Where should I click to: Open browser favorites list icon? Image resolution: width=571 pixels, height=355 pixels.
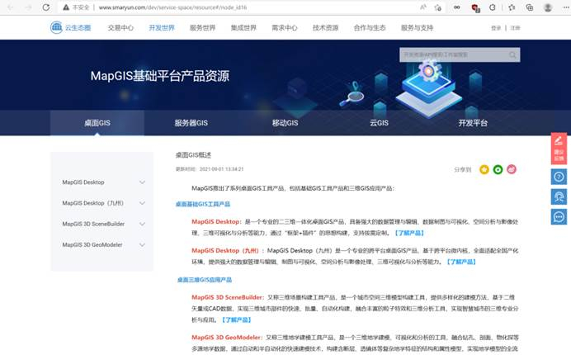click(x=512, y=7)
